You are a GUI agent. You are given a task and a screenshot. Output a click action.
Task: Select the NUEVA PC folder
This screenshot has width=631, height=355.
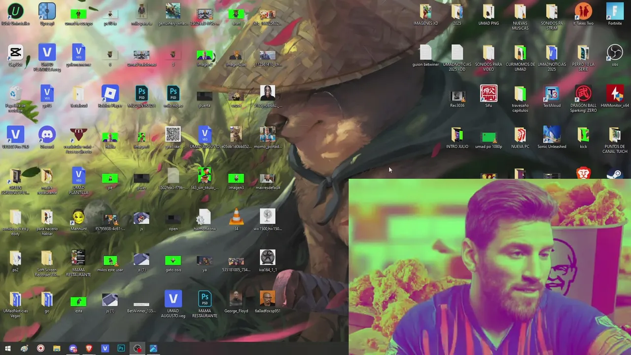pos(520,138)
